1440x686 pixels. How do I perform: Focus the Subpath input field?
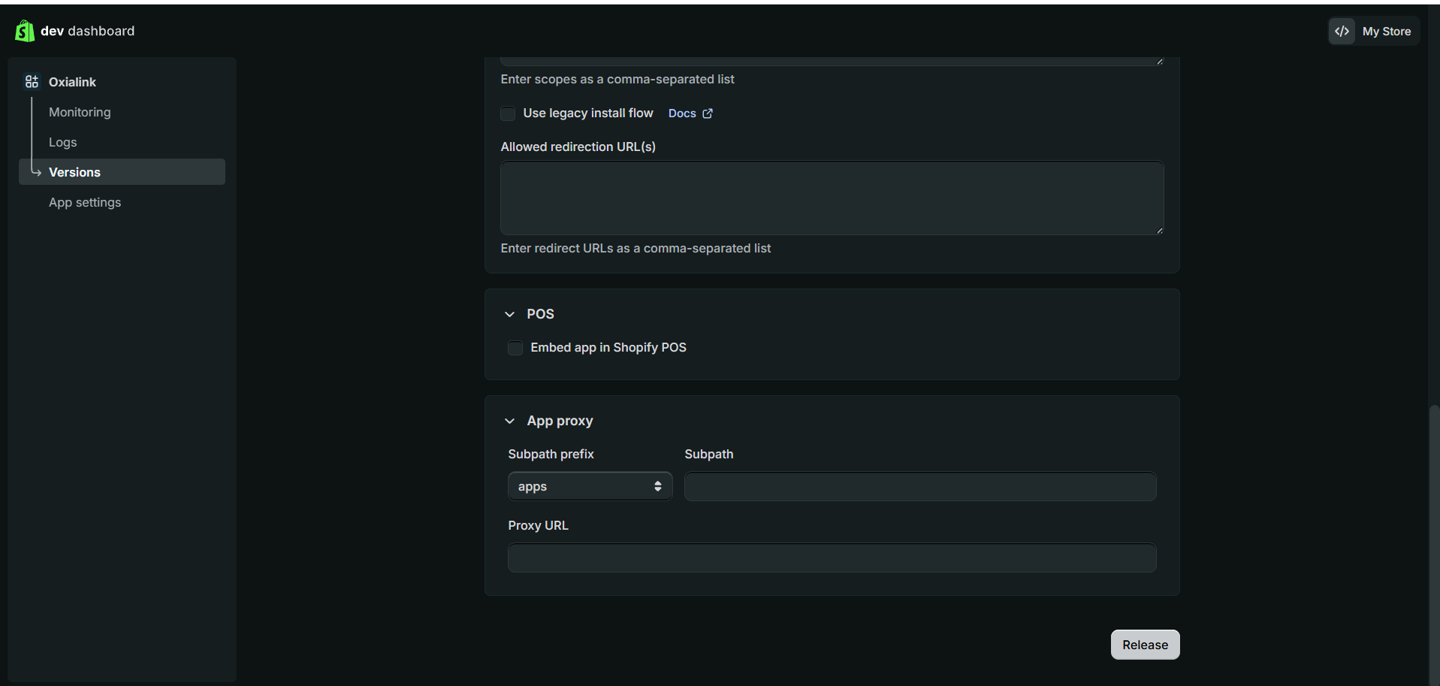tap(920, 486)
